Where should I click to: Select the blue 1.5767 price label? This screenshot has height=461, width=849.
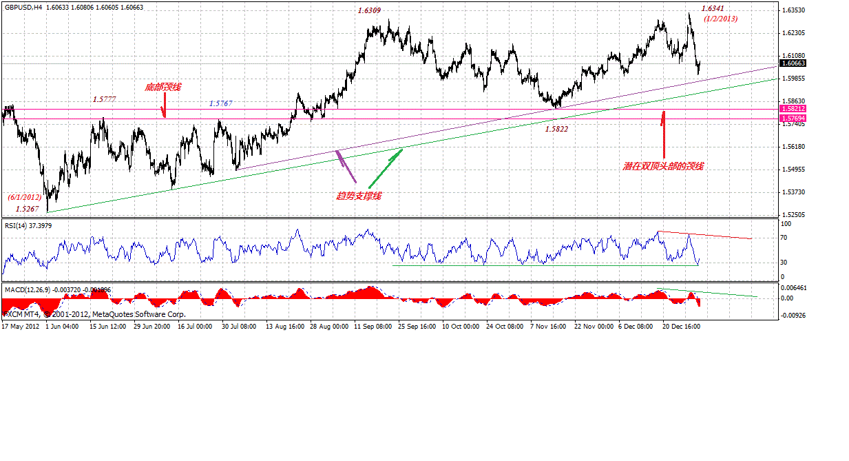[x=220, y=103]
